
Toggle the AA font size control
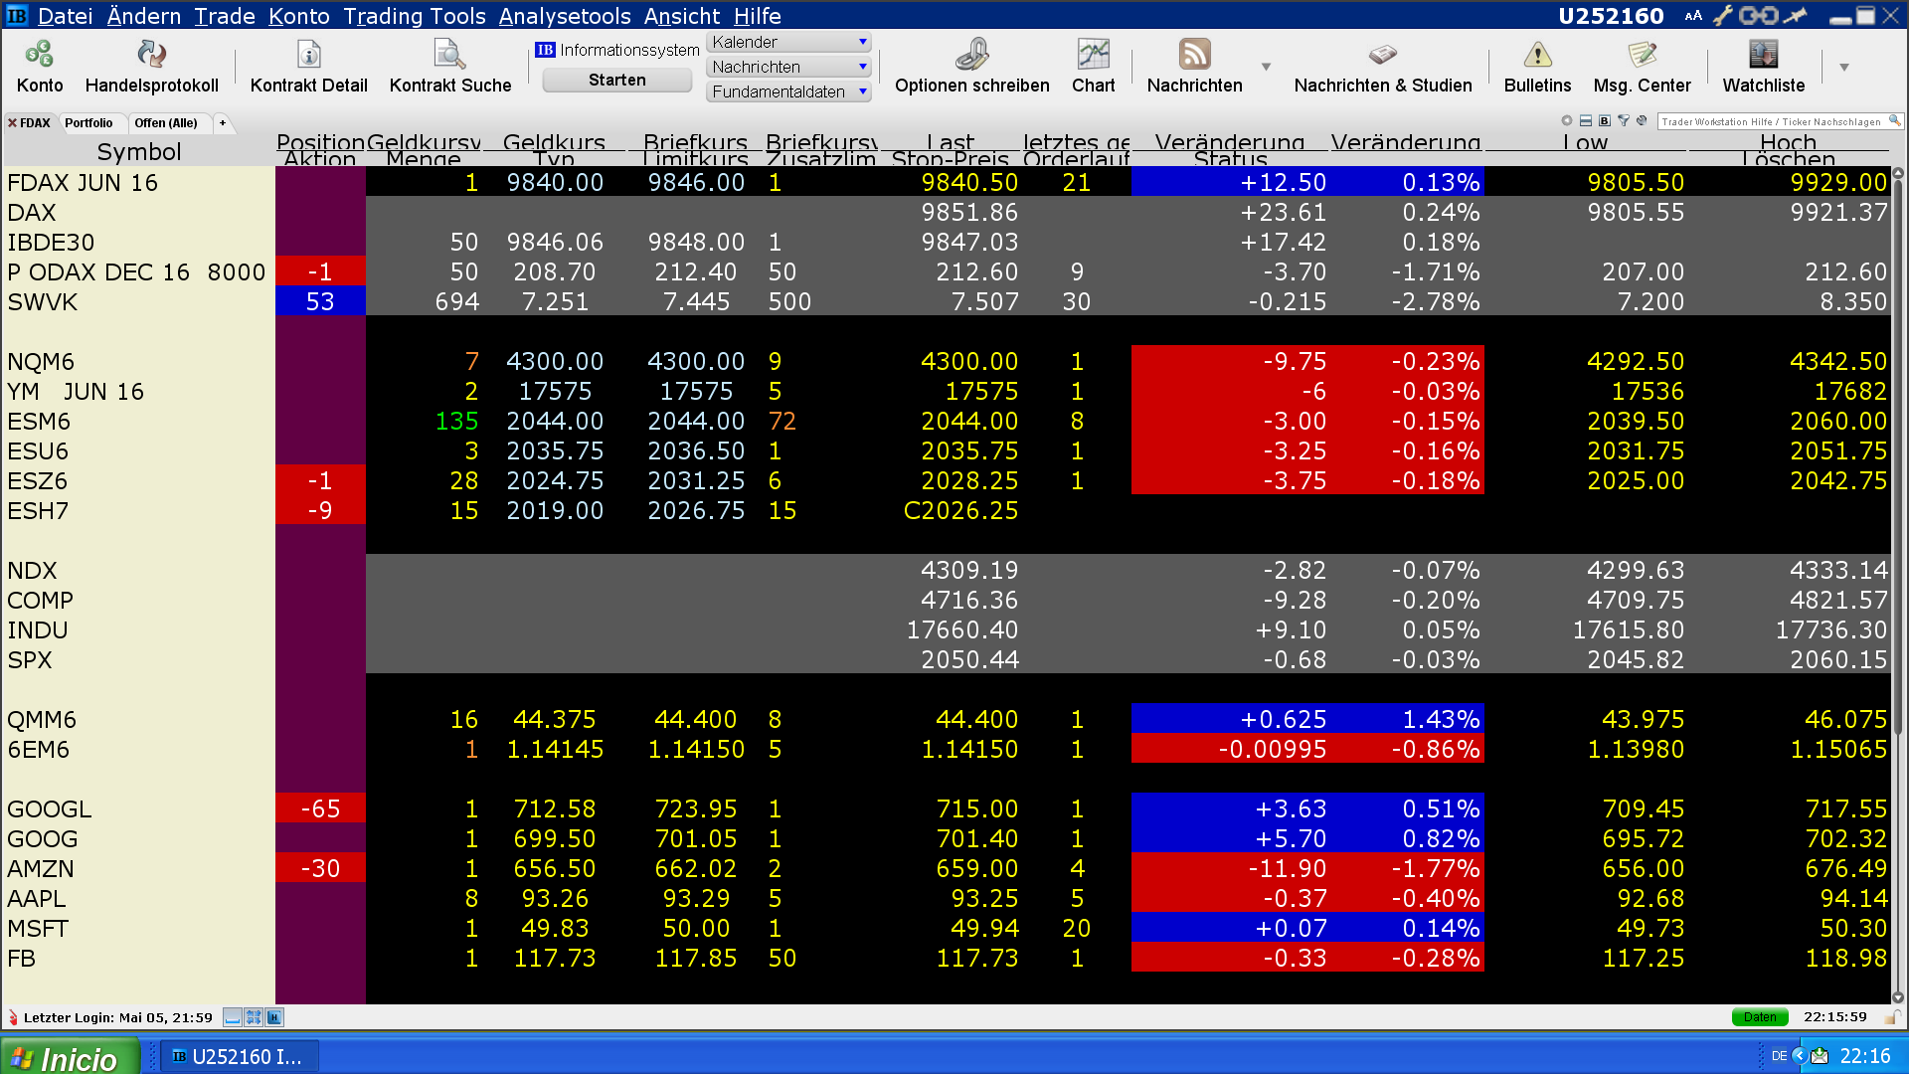click(x=1693, y=16)
